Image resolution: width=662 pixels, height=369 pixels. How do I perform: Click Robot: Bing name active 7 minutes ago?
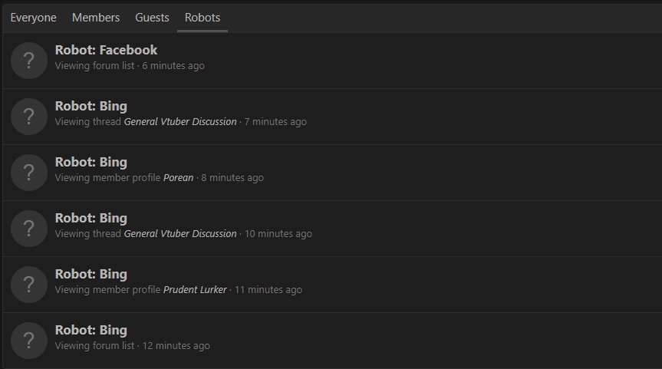tap(91, 106)
